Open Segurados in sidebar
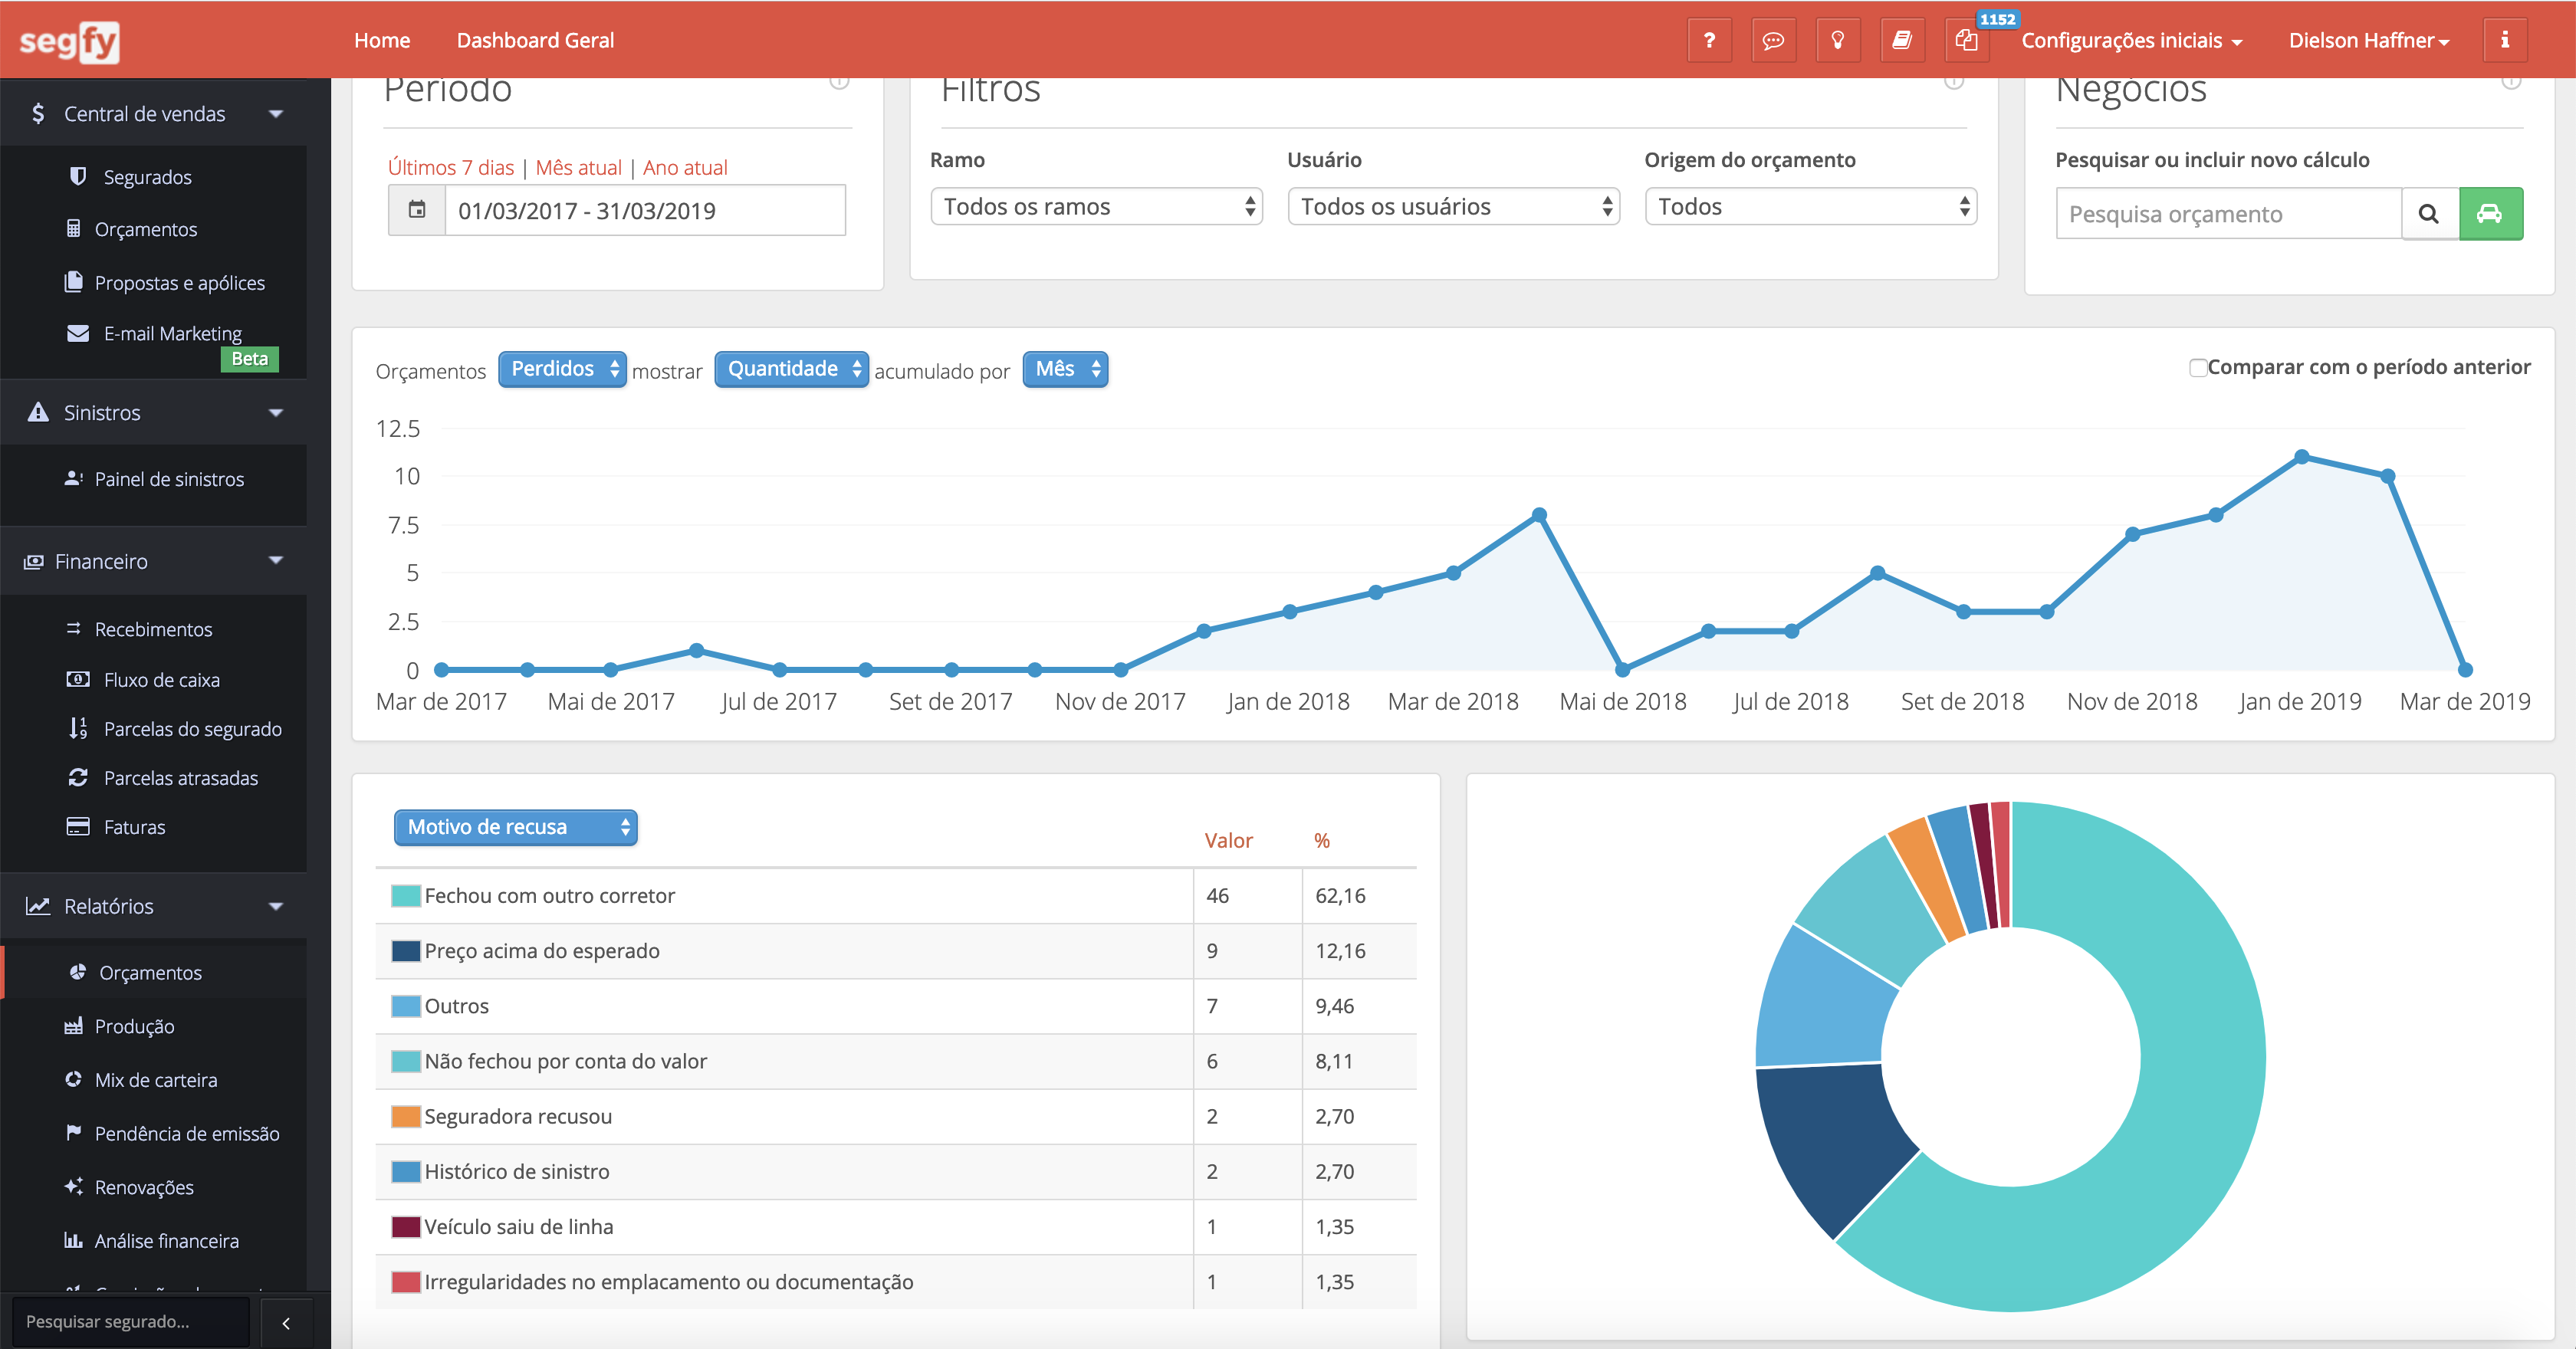This screenshot has height=1349, width=2576. (x=148, y=177)
